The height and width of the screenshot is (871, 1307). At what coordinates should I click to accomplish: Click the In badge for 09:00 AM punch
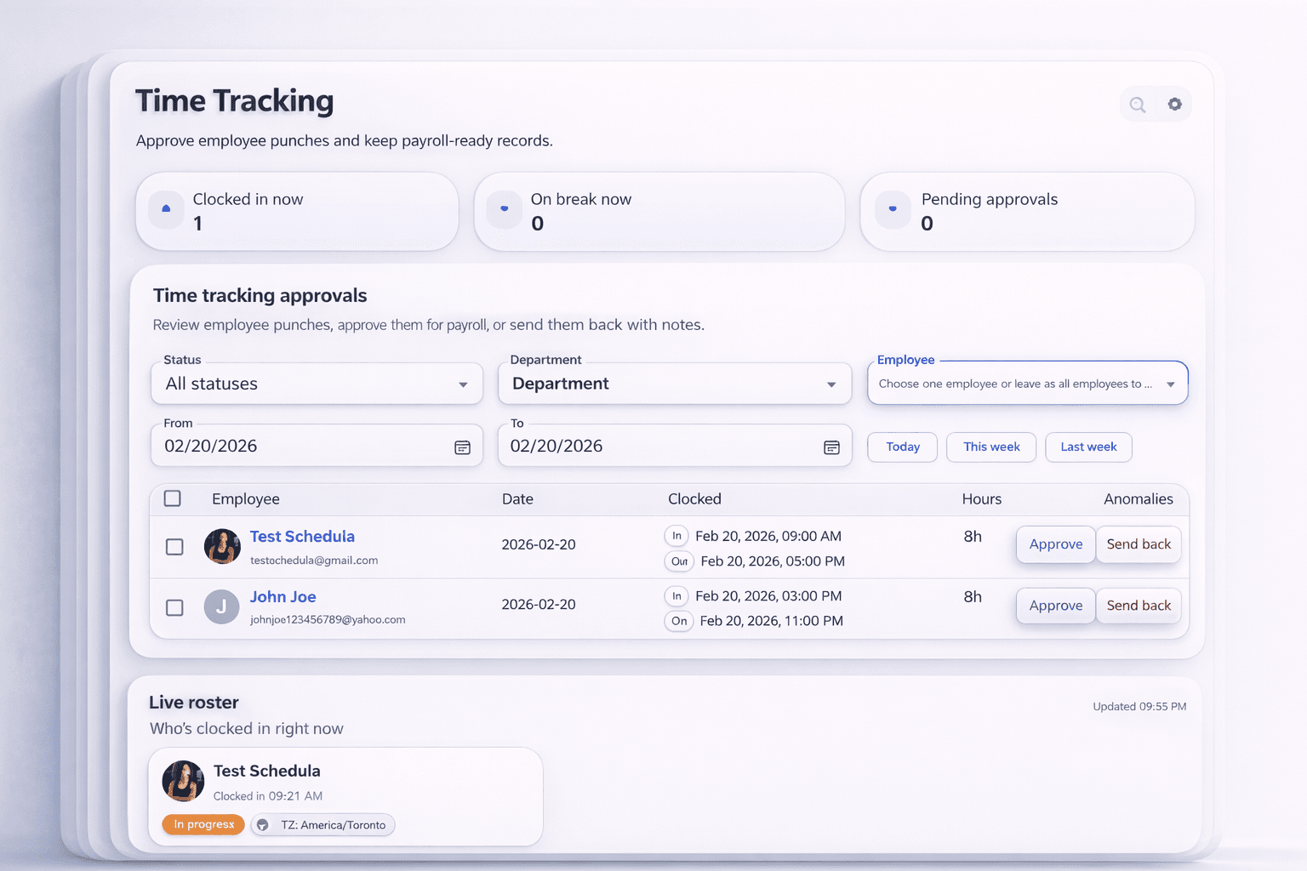676,536
